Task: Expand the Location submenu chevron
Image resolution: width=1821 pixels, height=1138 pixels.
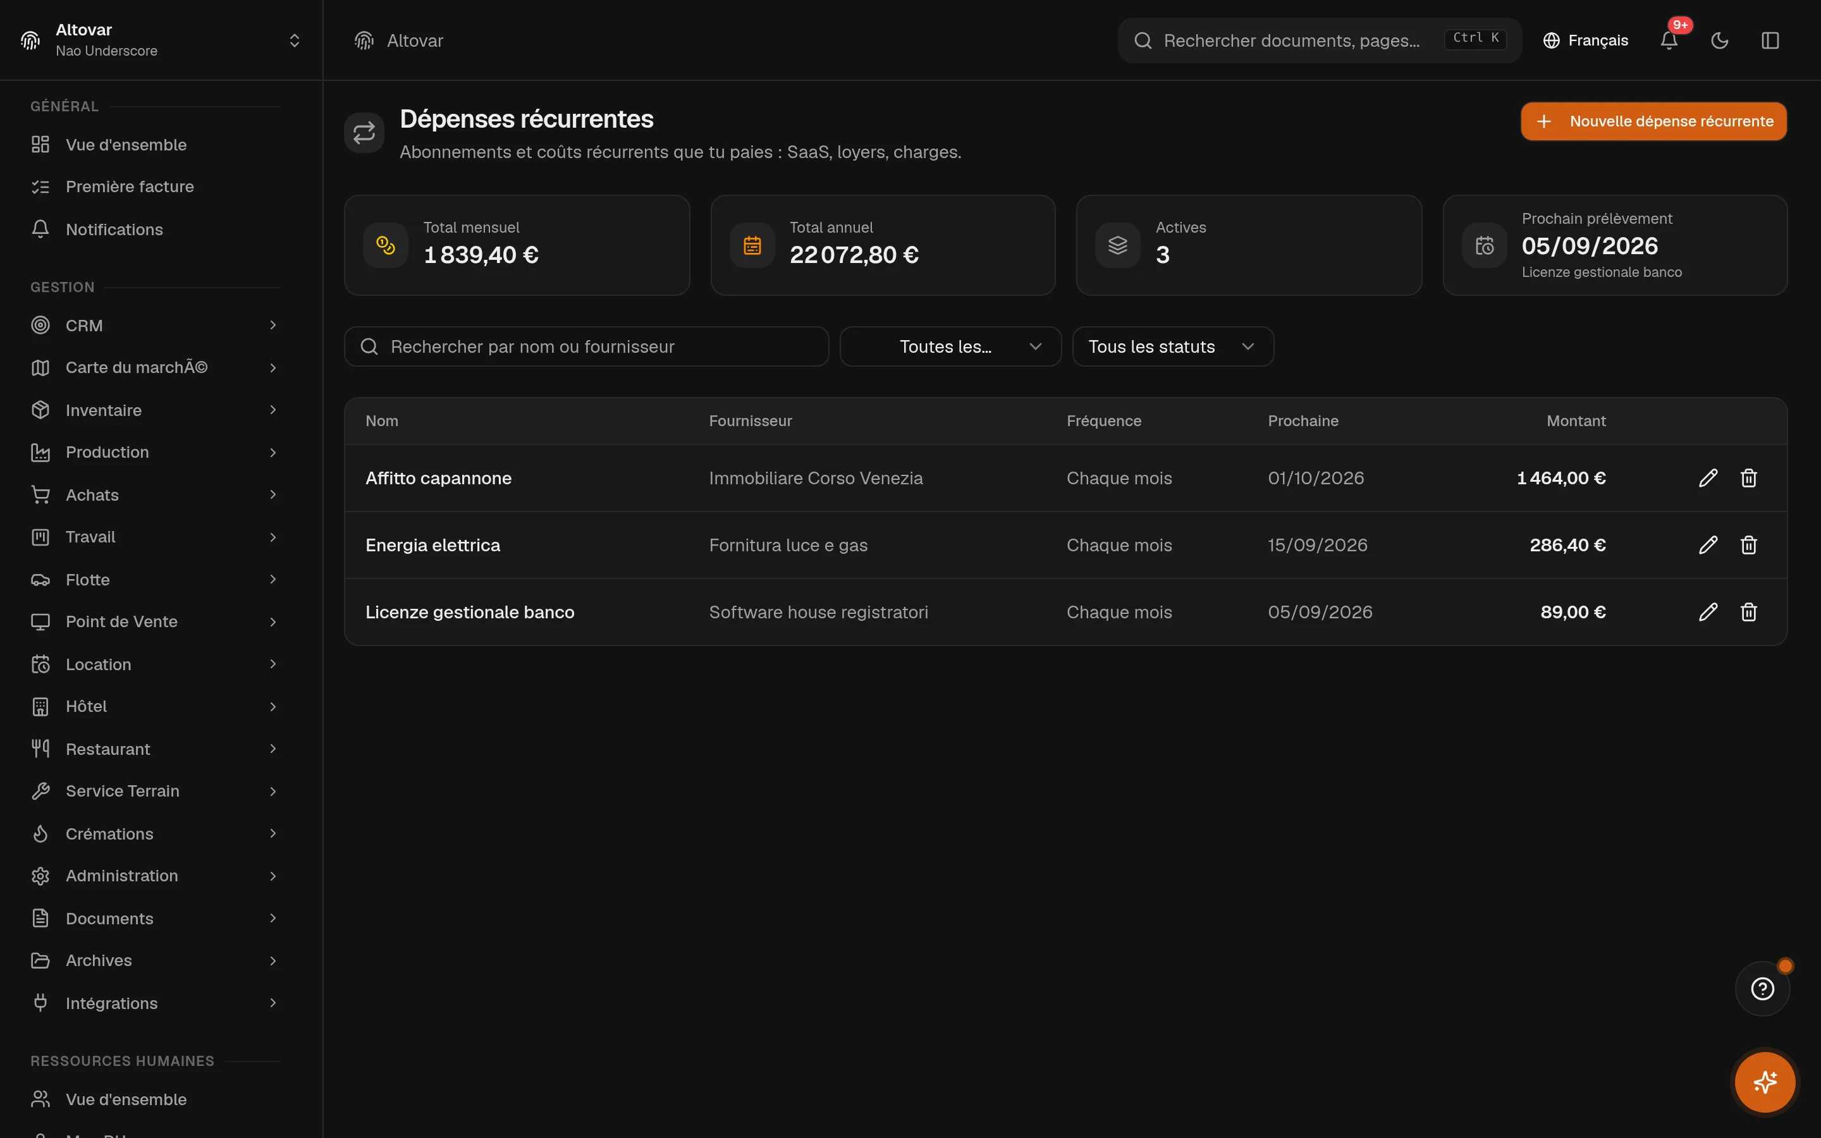Action: pos(273,664)
